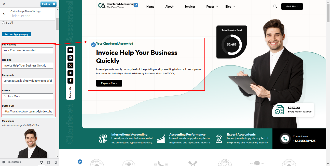Screen dimensions: 330x166
Task: Click the Facebook social icon
Action: point(70,81)
